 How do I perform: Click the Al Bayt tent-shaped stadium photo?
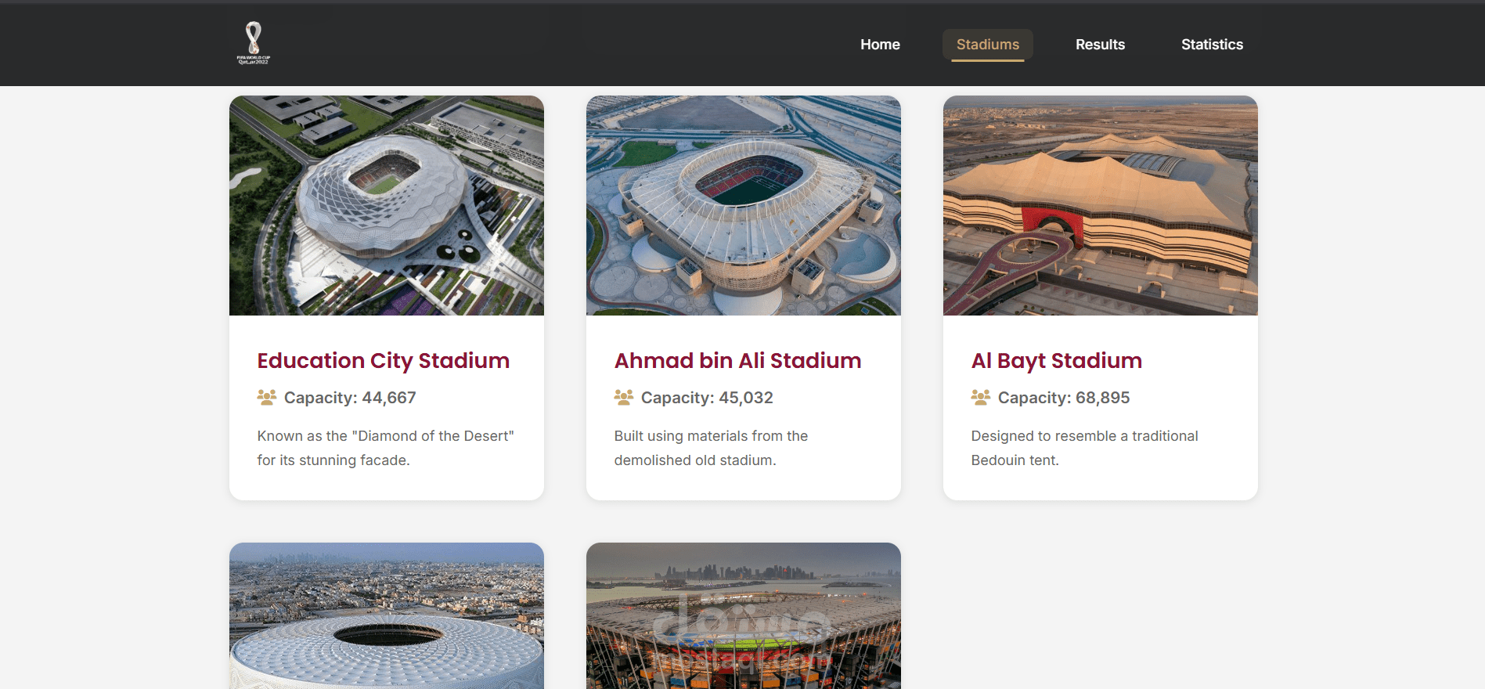pos(1100,206)
